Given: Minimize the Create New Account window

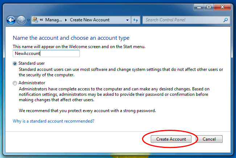Looking at the screenshot, I should (x=199, y=7).
